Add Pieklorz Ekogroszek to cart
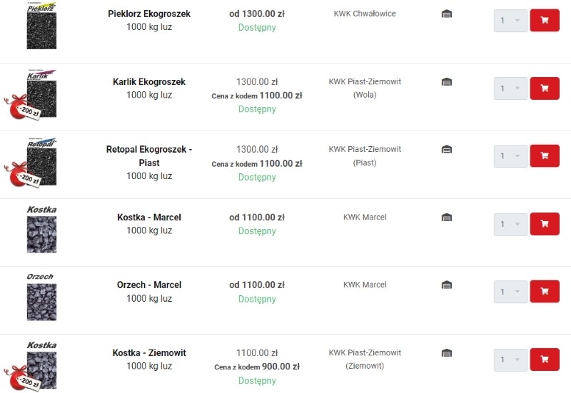Viewport: 571px width, 393px height. point(544,20)
